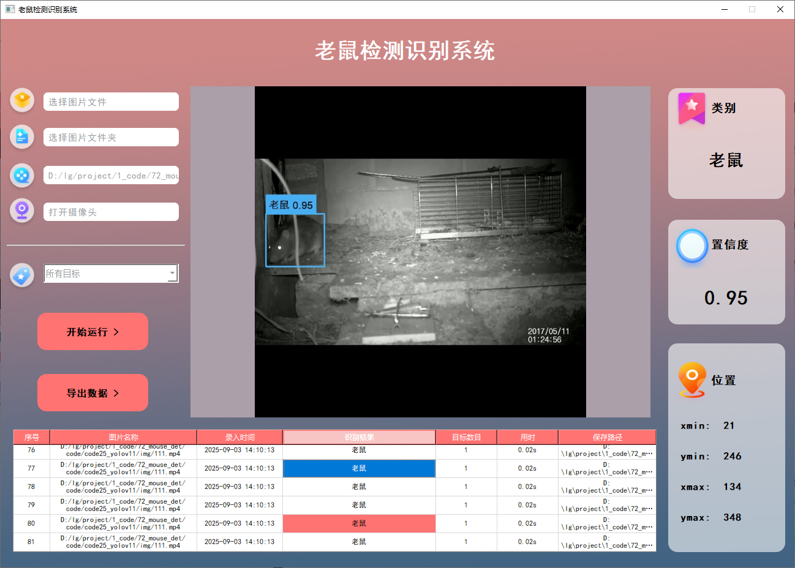Select row number 78 cell

point(31,487)
